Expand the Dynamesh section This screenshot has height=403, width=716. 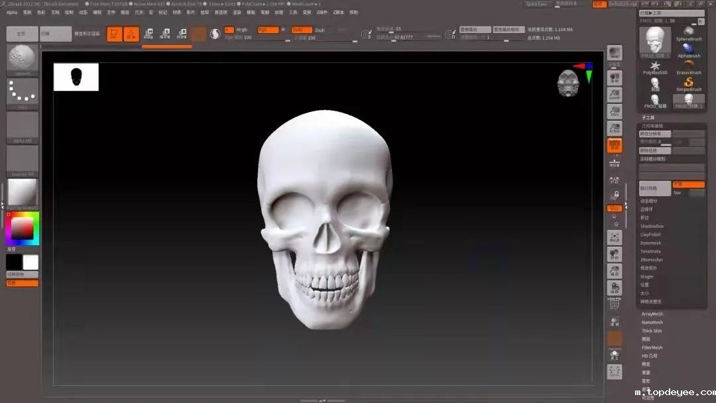[x=650, y=243]
